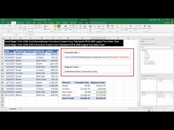174x130 pixels.
Task: Add a new worksheet
Action: point(20,109)
